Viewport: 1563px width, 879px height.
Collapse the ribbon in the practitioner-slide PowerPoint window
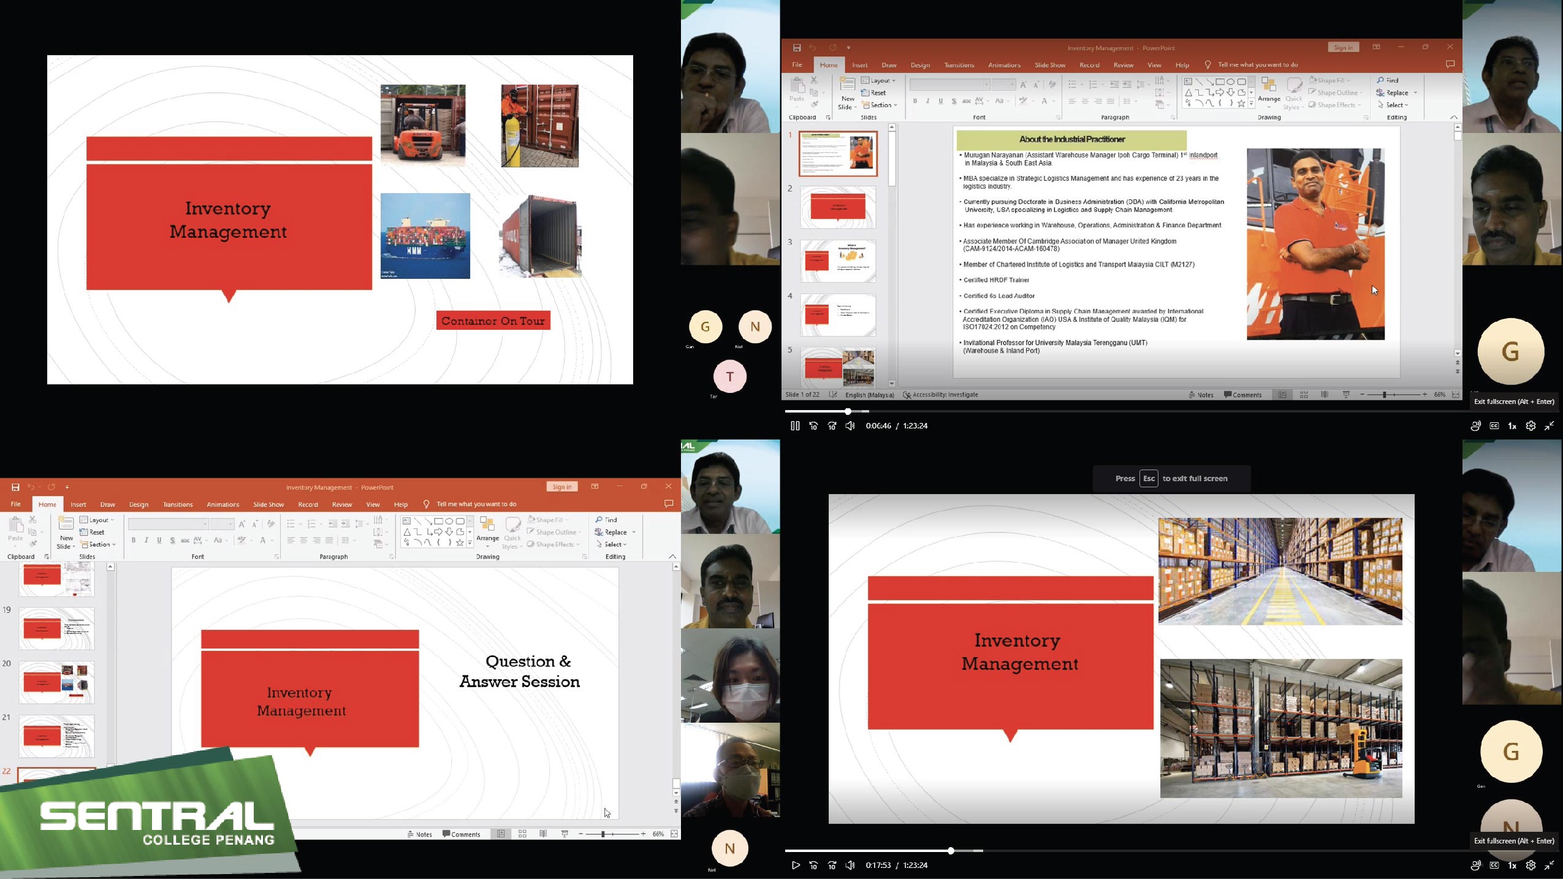coord(1453,117)
